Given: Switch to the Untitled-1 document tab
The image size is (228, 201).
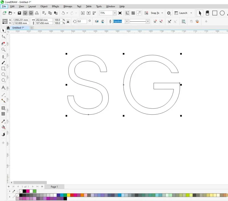Looking at the screenshot, I should 18,28.
